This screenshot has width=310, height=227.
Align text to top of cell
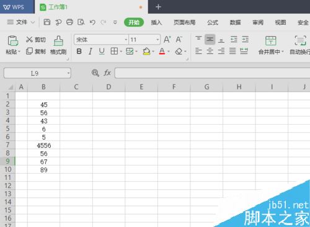click(198, 38)
